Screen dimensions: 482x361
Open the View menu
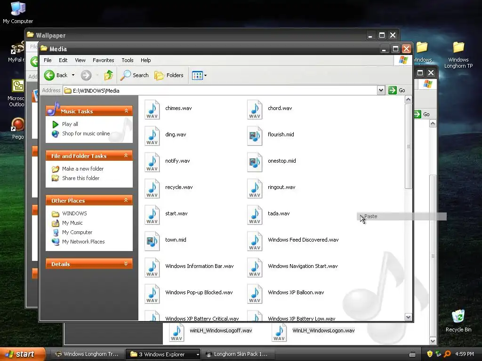80,60
